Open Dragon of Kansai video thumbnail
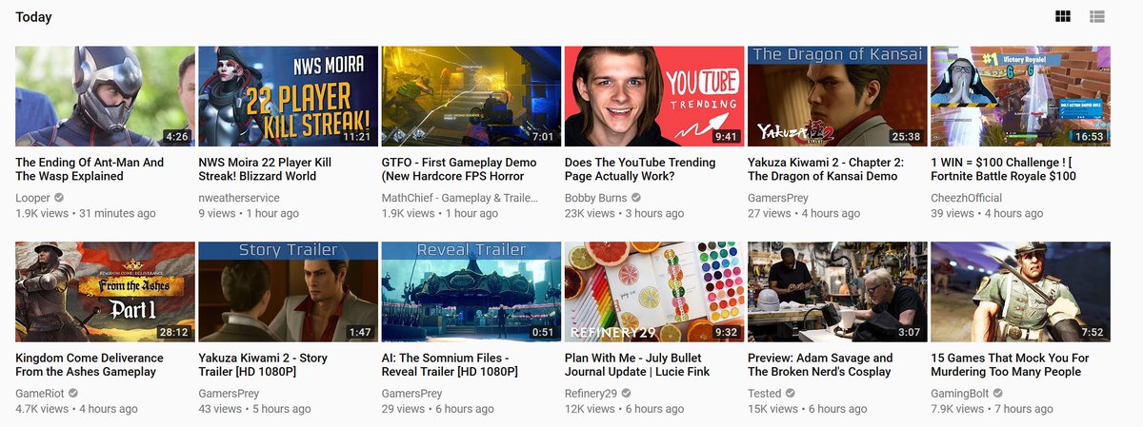 click(837, 96)
